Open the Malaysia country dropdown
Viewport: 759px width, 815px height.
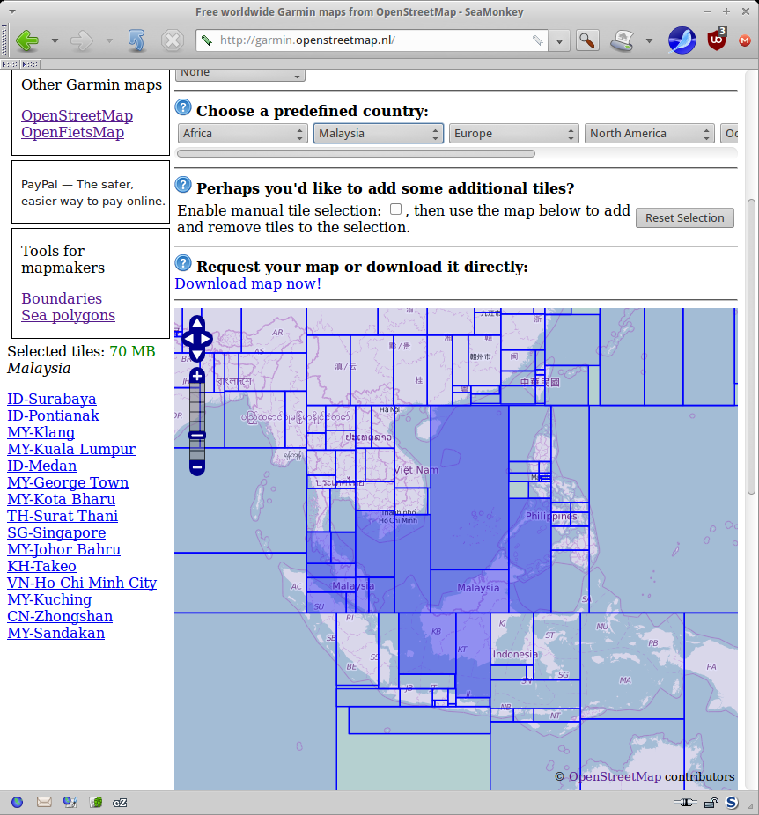pos(378,134)
